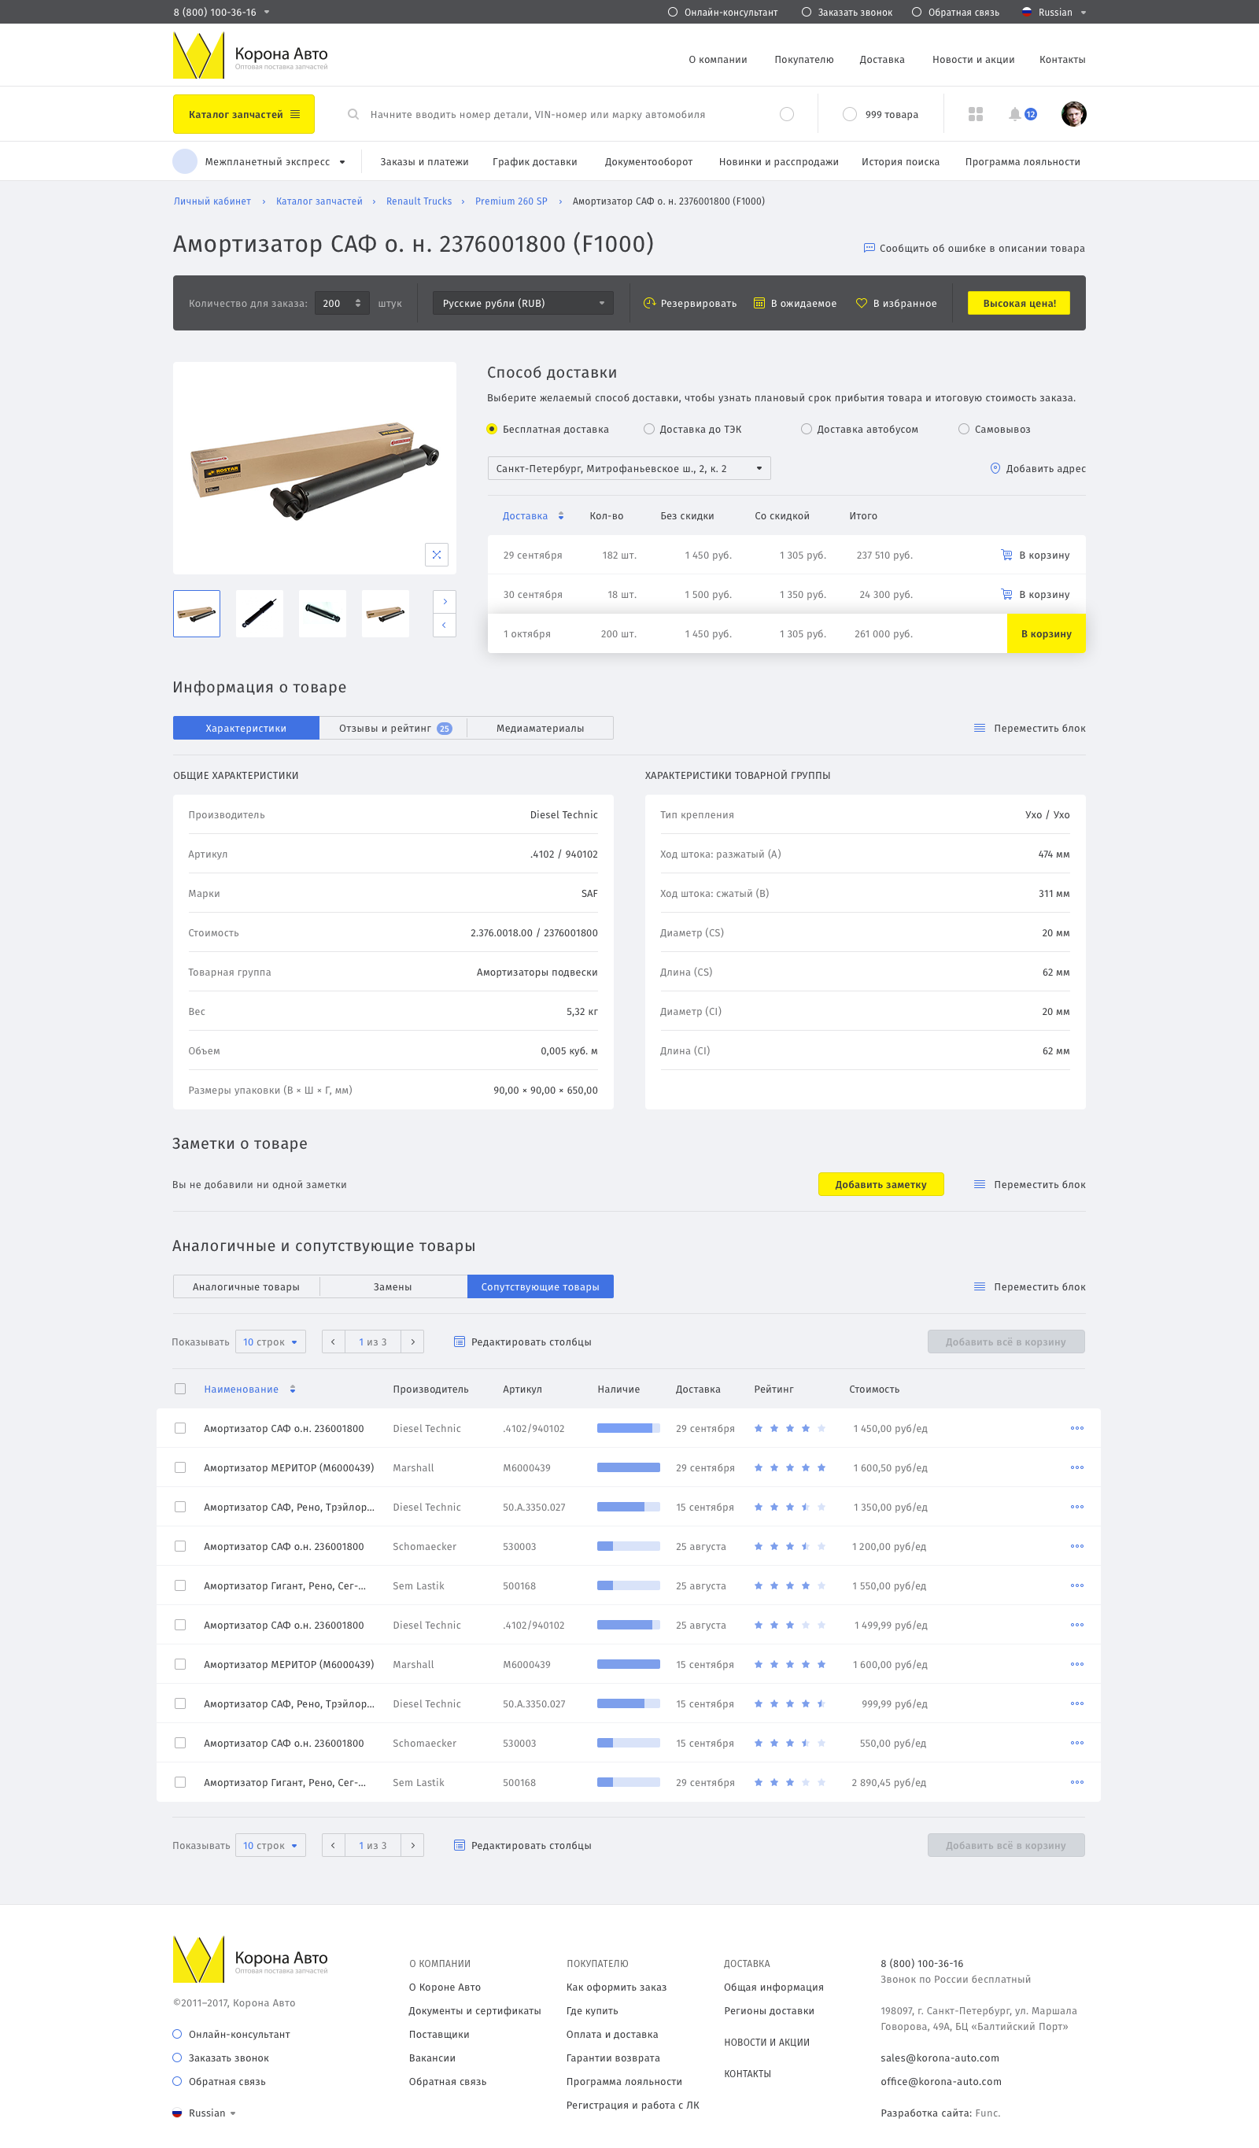Click report error message icon
1259x2148 pixels.
(869, 248)
